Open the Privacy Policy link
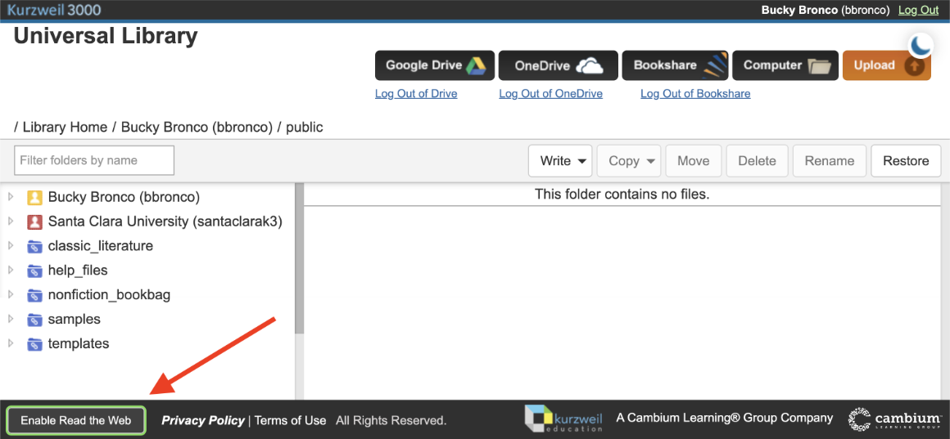Viewport: 950px width, 439px height. click(x=203, y=420)
